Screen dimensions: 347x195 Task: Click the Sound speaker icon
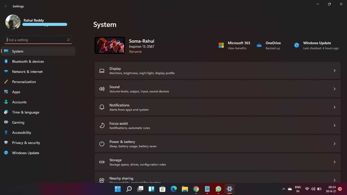tap(102, 89)
